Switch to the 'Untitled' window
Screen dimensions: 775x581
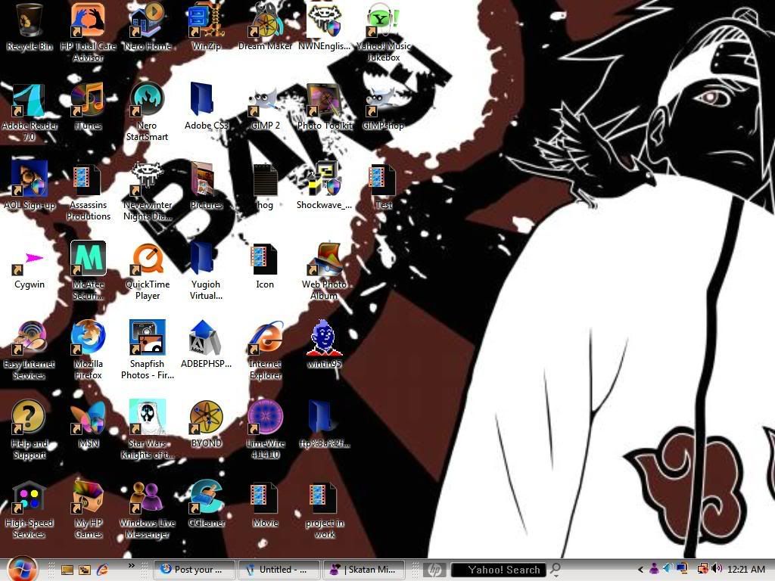(279, 569)
